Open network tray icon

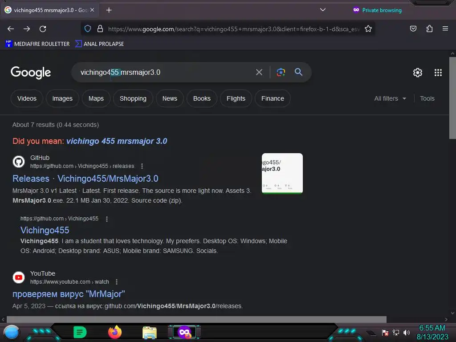pyautogui.click(x=396, y=332)
